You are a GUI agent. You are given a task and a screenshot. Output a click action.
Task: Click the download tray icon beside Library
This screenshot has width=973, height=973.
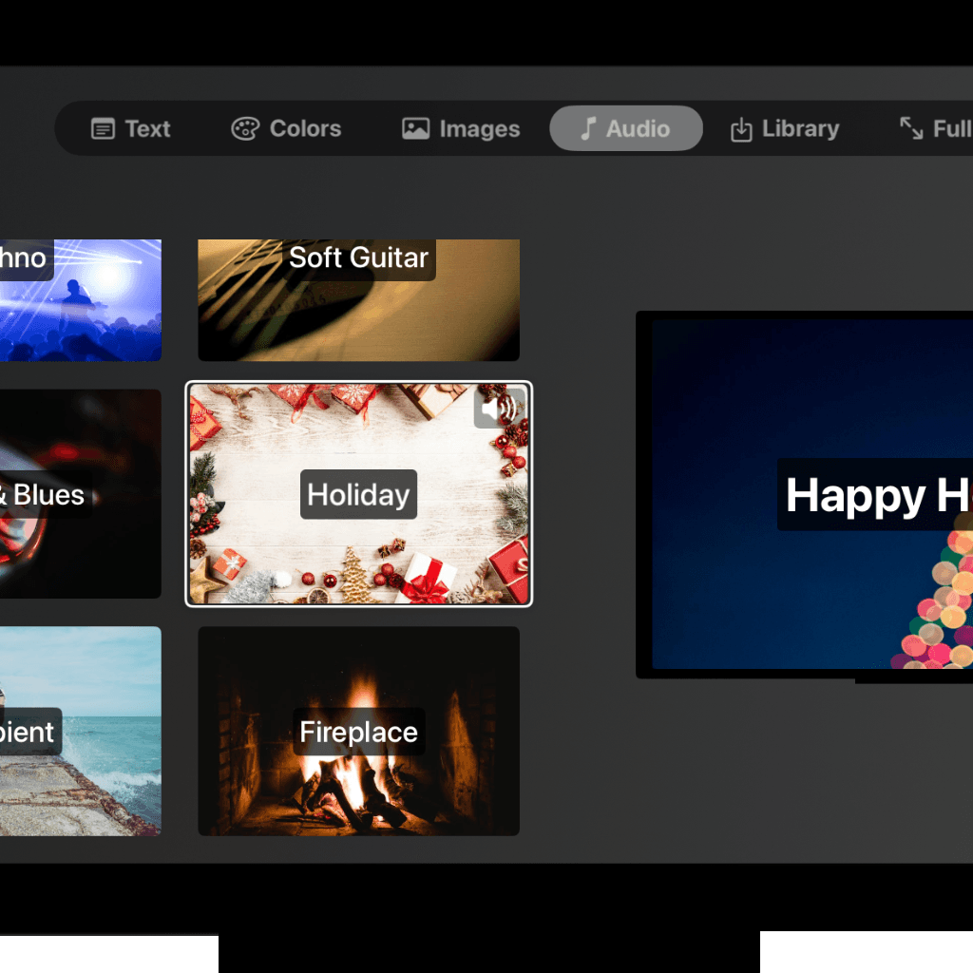(741, 130)
